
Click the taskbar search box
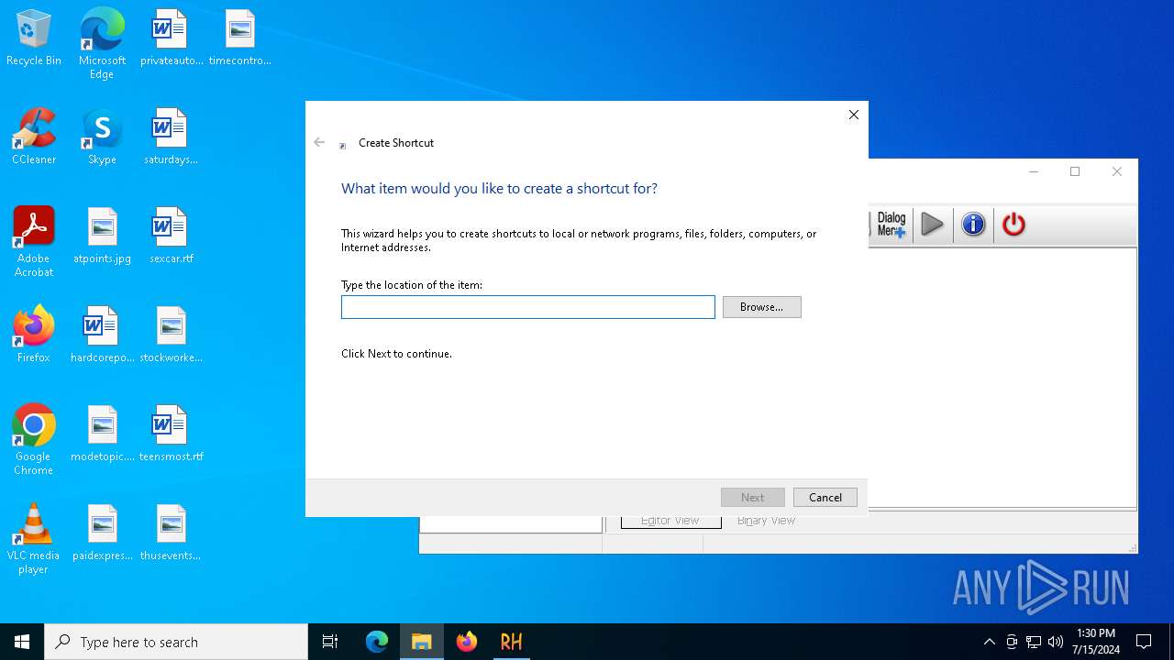(176, 642)
